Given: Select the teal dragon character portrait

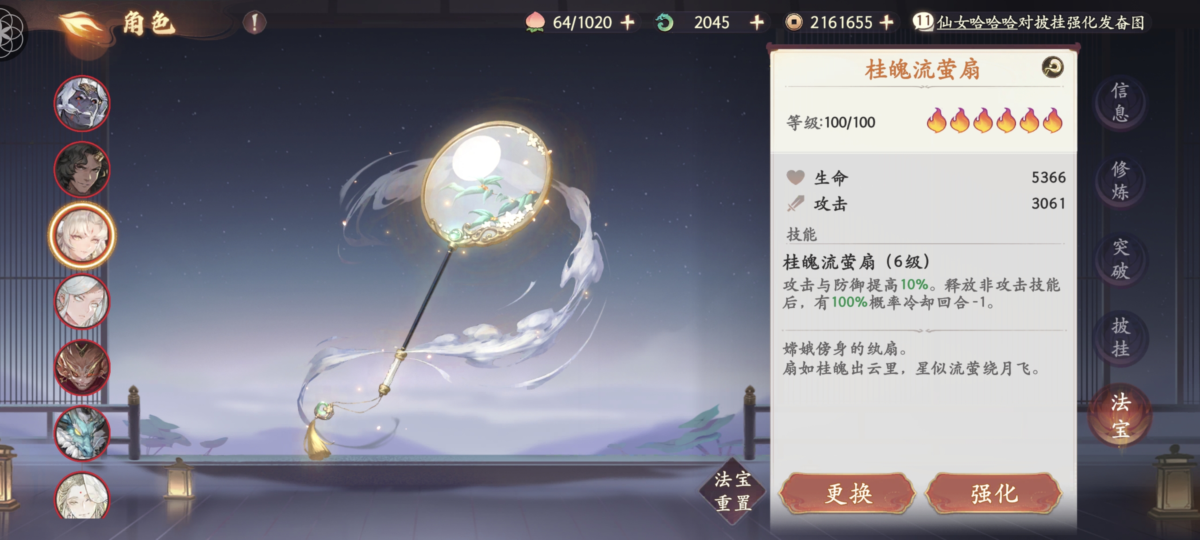Looking at the screenshot, I should (82, 433).
